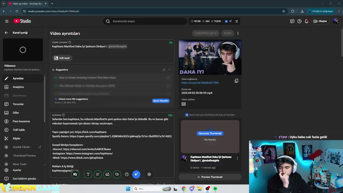Click the A/B testi button
This screenshot has height=193, width=343.
(x=62, y=58)
